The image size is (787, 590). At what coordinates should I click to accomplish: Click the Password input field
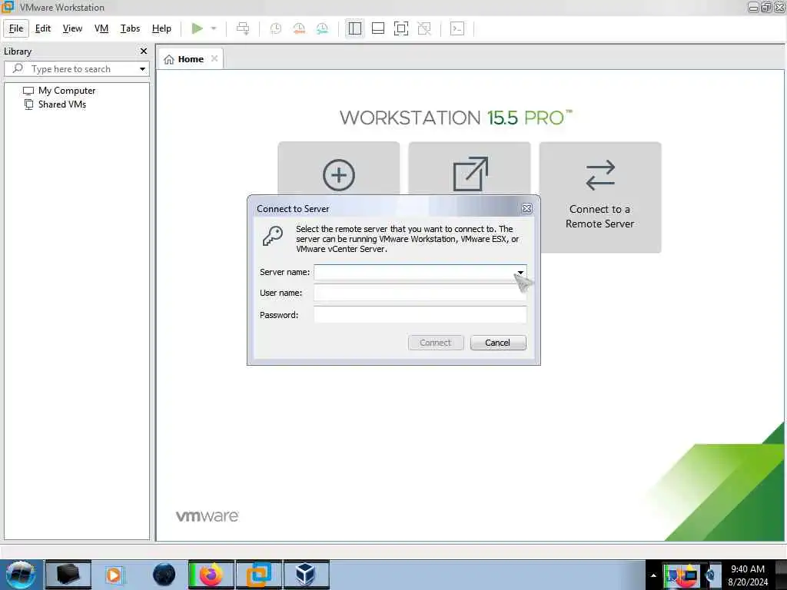(x=420, y=315)
